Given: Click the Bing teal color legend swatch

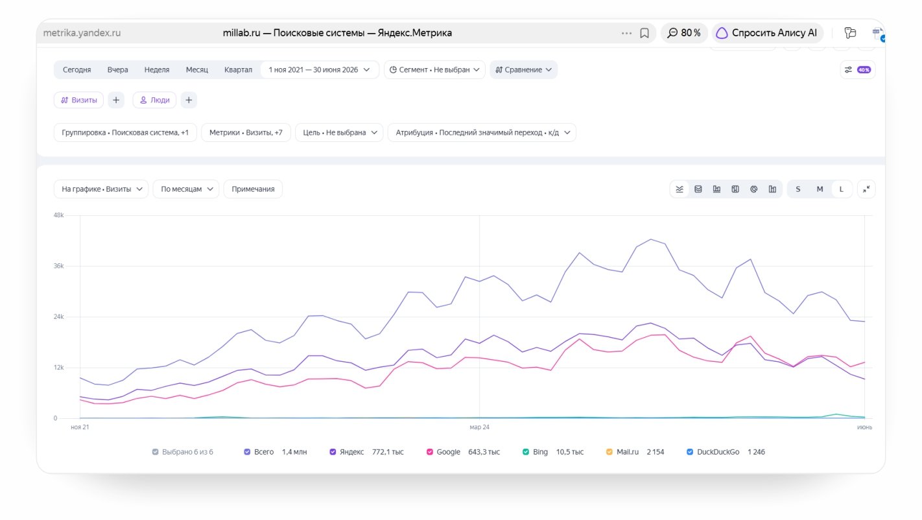Looking at the screenshot, I should pyautogui.click(x=526, y=452).
